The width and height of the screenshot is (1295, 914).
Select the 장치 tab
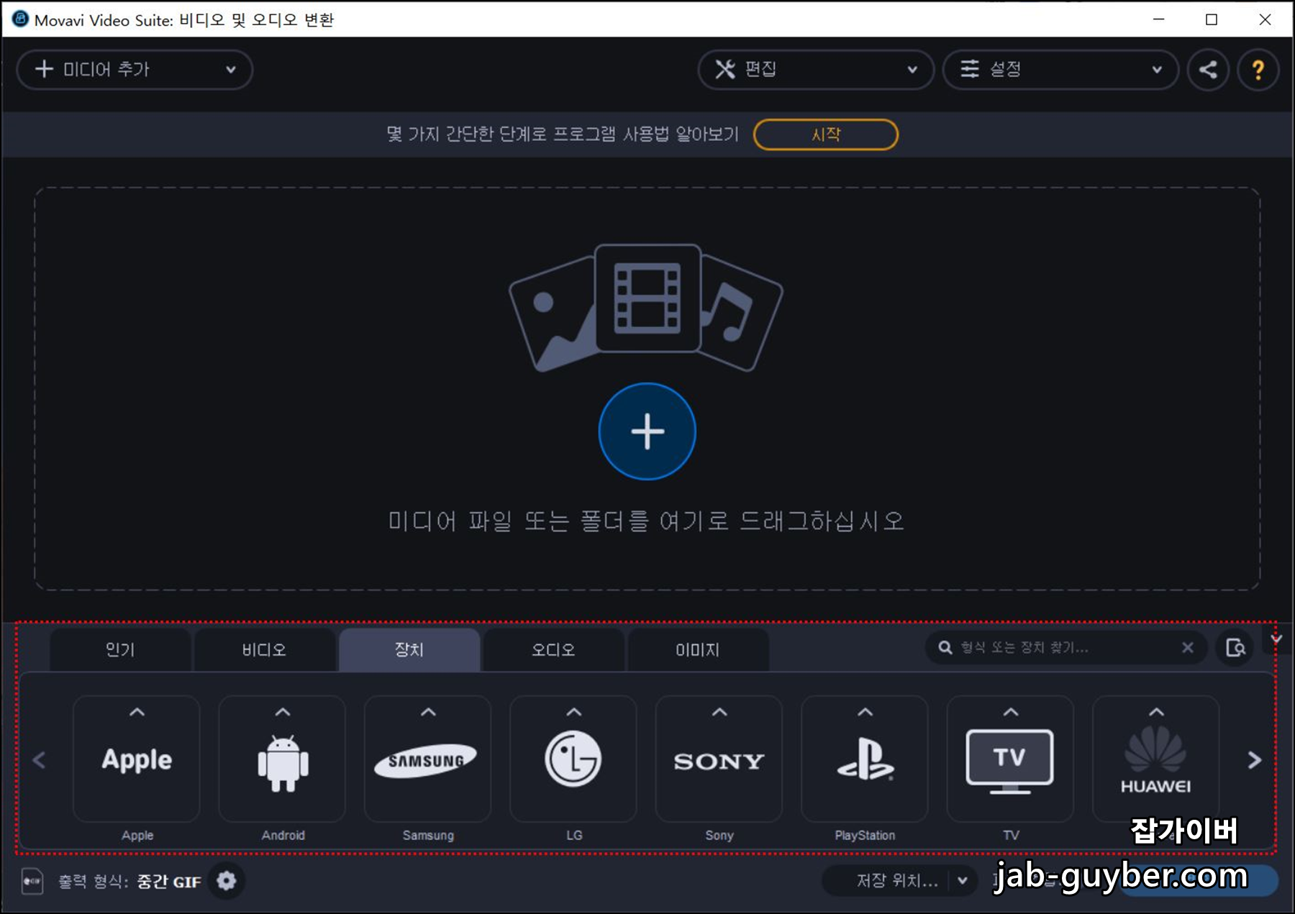point(409,650)
